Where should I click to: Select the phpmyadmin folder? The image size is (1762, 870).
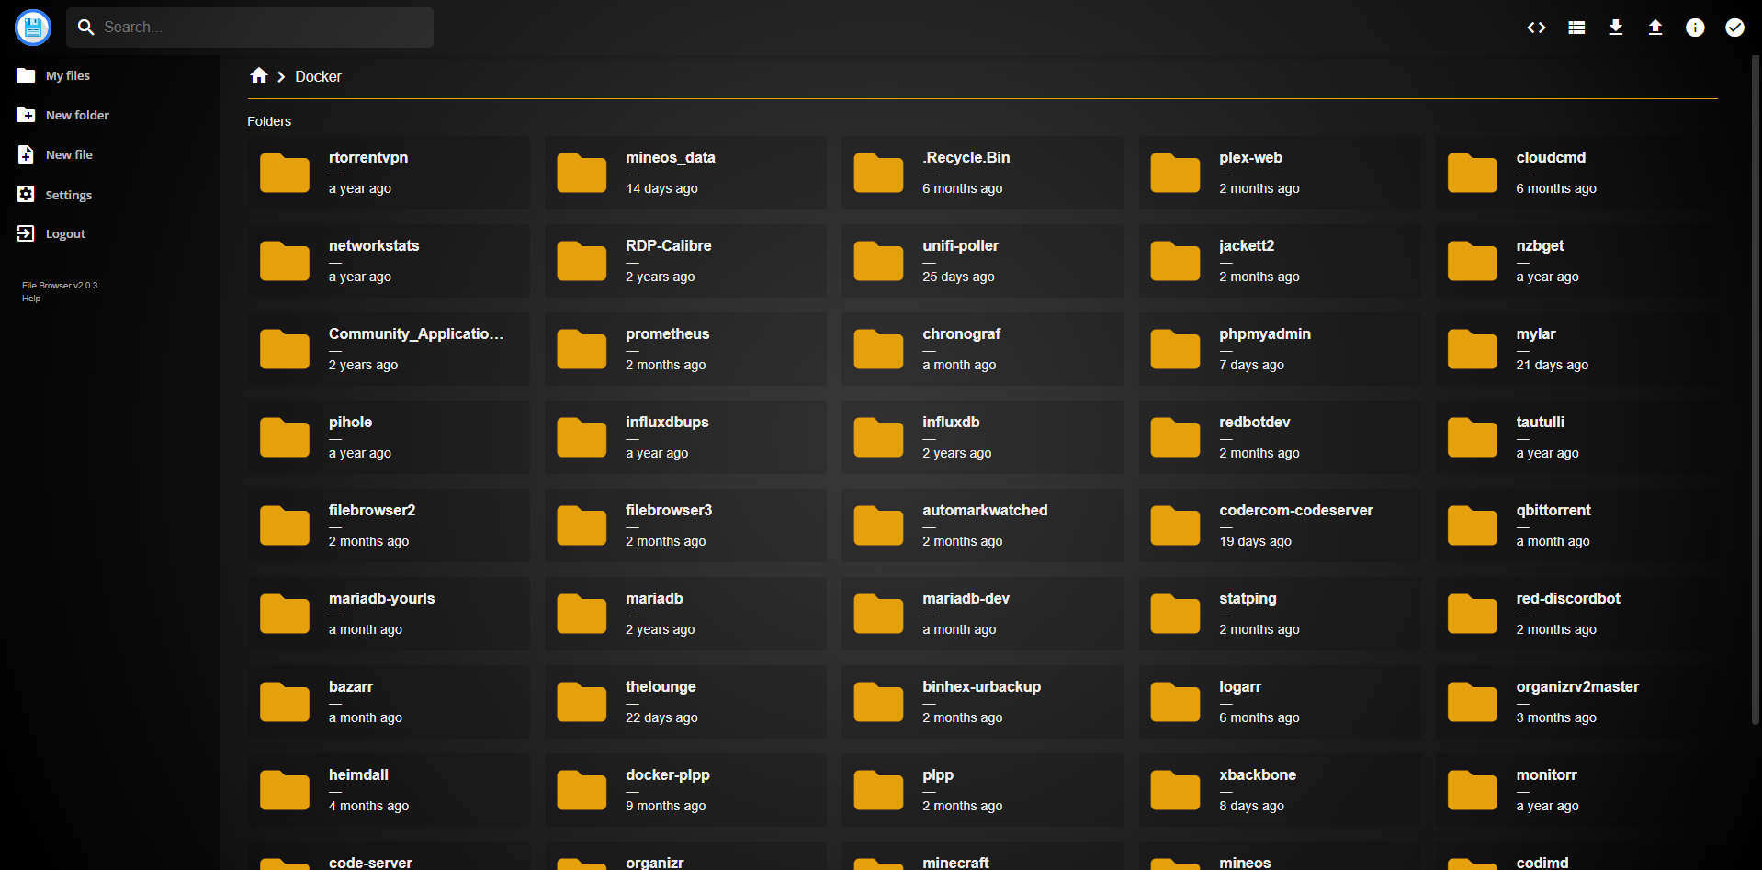(x=1279, y=349)
